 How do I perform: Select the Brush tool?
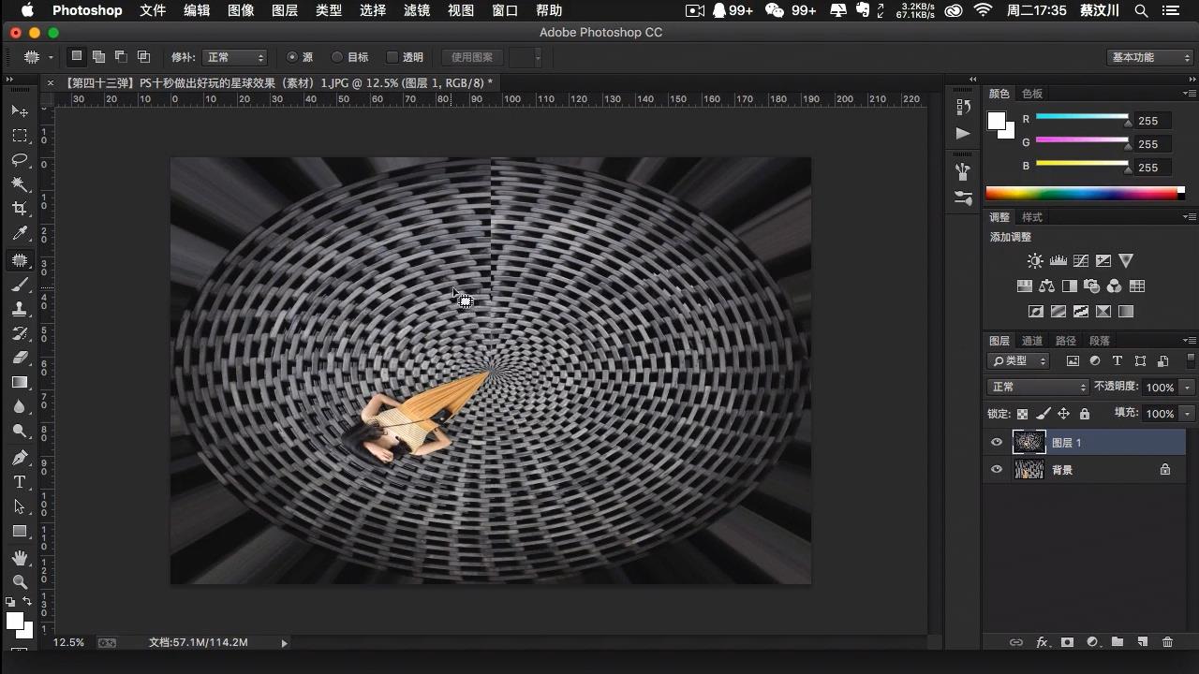pyautogui.click(x=20, y=285)
